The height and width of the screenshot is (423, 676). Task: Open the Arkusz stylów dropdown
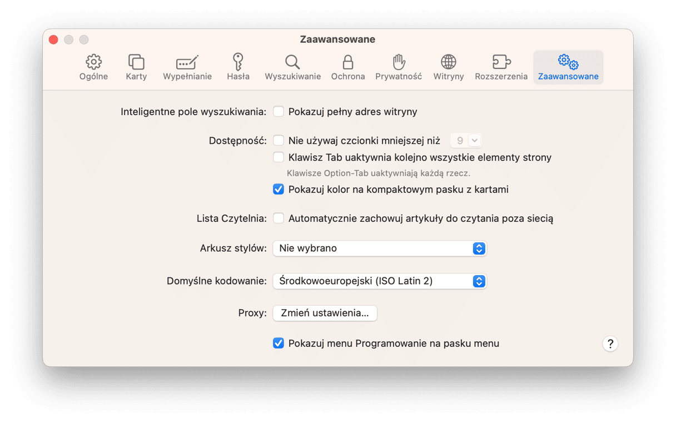(x=380, y=248)
